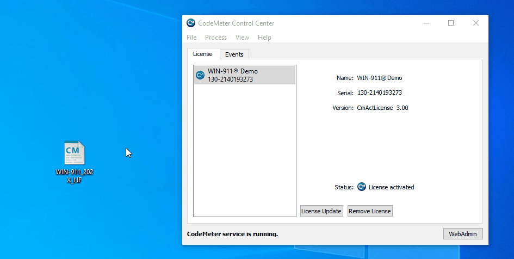Viewport: 514px width, 259px height.
Task: Click the version text CmActLicense 3.00
Action: (382, 108)
